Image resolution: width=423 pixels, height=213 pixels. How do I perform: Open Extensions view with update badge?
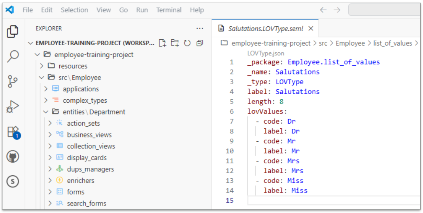tap(13, 132)
